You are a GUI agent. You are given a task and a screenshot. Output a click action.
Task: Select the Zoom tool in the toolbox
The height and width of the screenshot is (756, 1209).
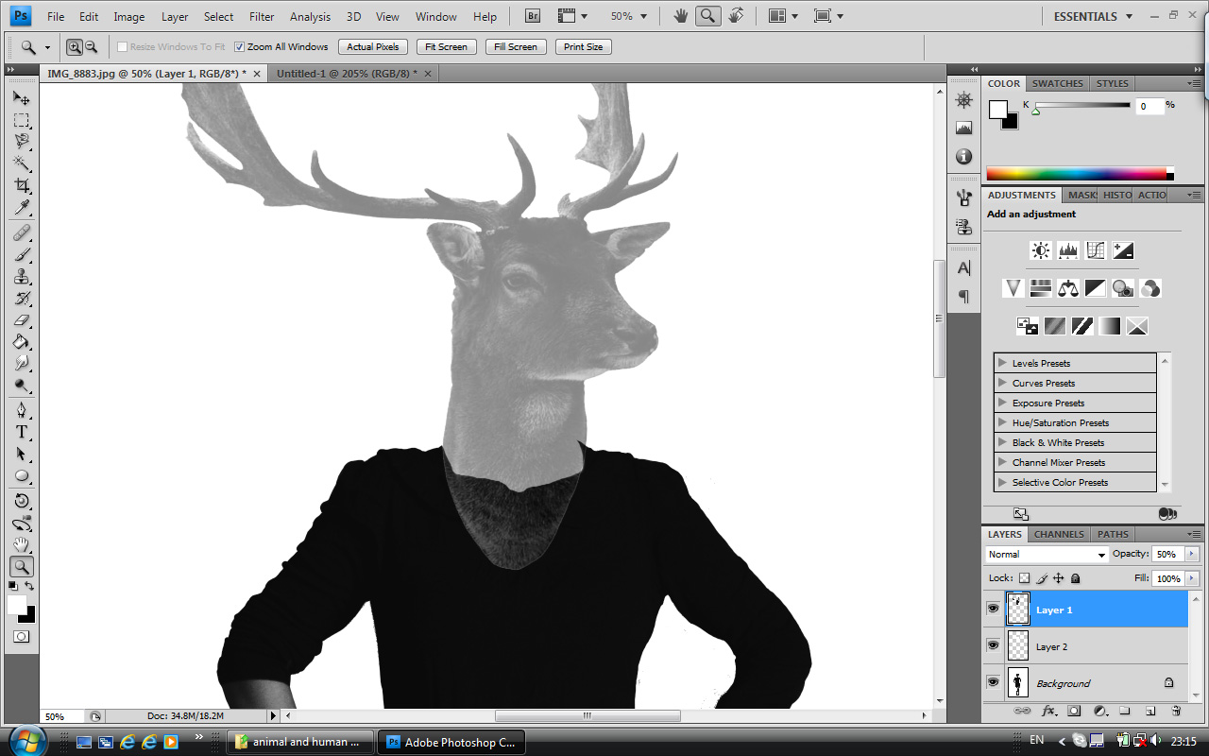coord(21,567)
